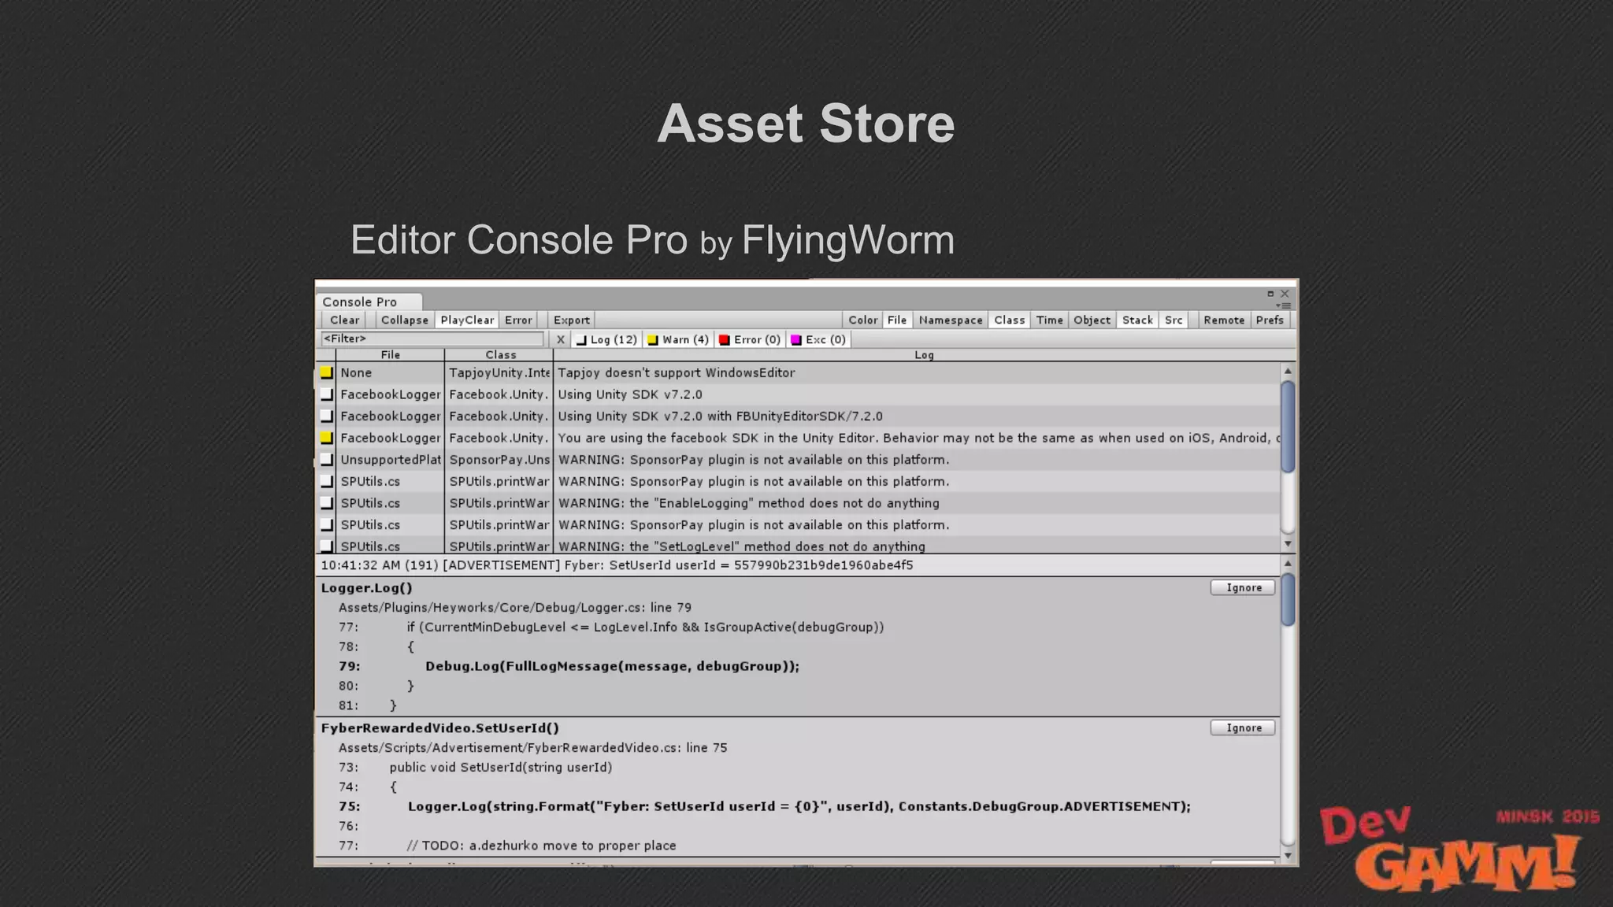Open the Remote button
Image resolution: width=1613 pixels, height=907 pixels.
point(1224,320)
